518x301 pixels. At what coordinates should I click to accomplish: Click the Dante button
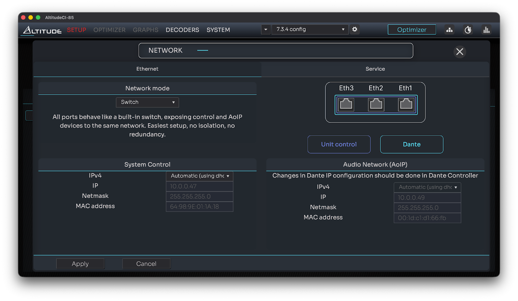[411, 145]
